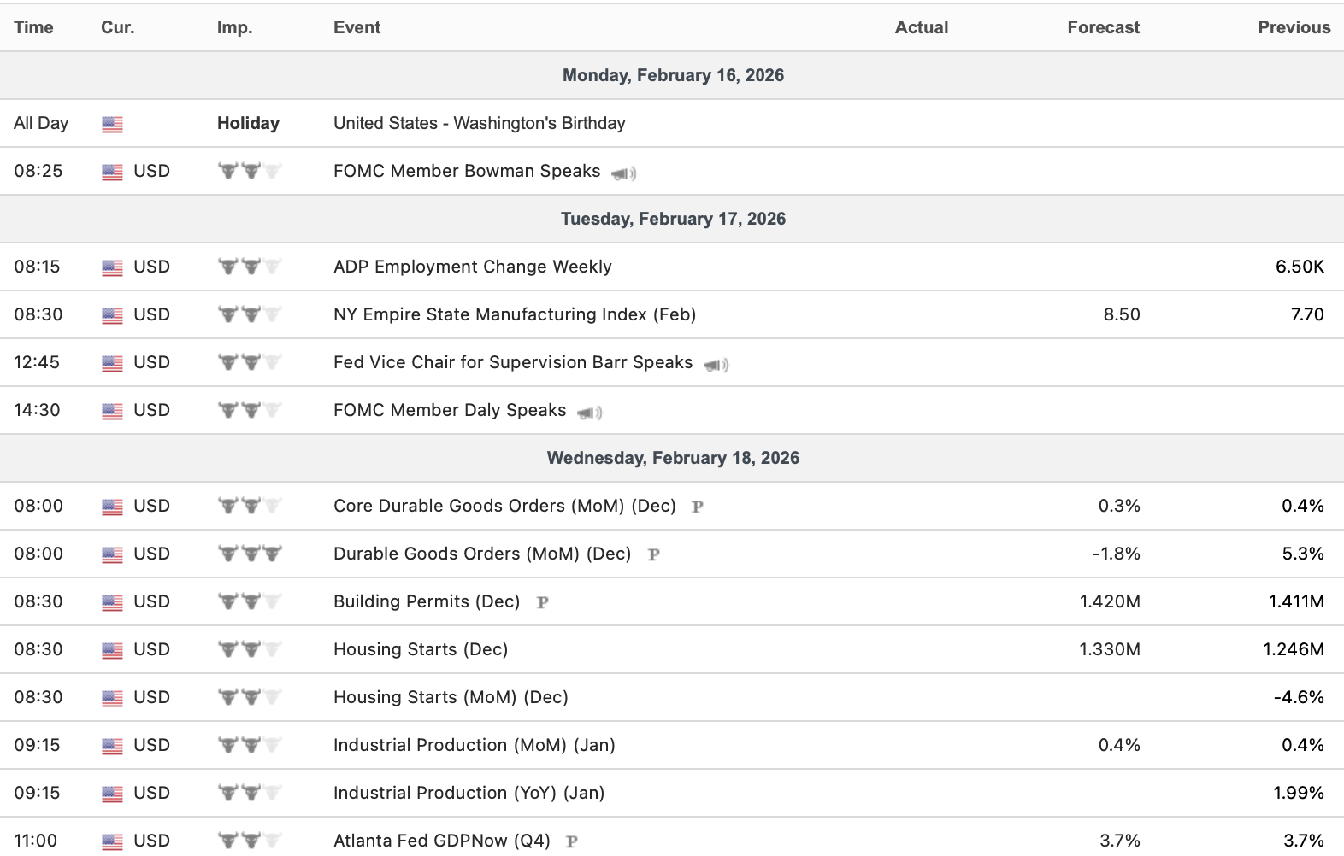Click the US flag in Washington's Birthday row
This screenshot has width=1344, height=856.
click(112, 124)
